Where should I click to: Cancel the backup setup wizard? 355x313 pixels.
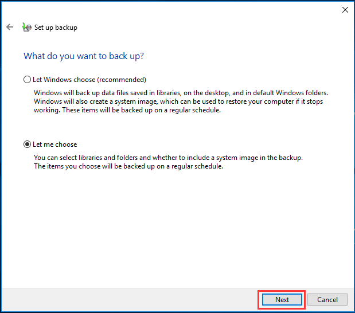(x=327, y=300)
